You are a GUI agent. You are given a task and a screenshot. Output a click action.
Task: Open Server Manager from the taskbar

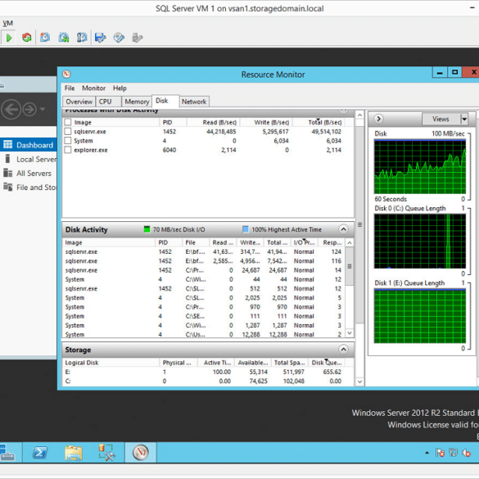[x=7, y=453]
